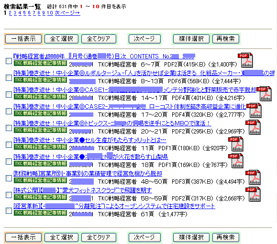Open PDF icon for セル生産 article
The height and width of the screenshot is (244, 277).
[x=236, y=144]
